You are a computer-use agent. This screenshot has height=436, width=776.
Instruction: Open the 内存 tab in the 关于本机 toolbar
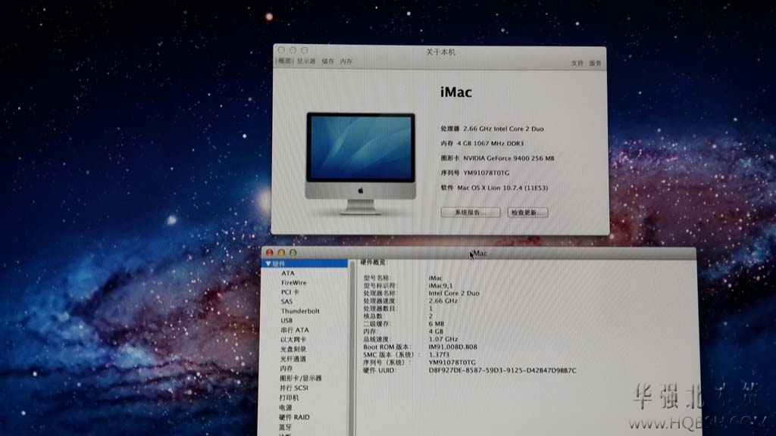(346, 61)
